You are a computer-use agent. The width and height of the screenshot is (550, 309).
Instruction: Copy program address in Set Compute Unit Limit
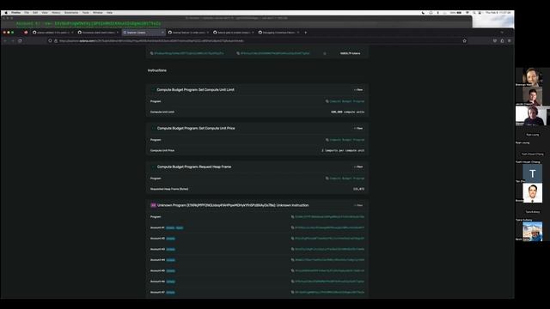[327, 101]
